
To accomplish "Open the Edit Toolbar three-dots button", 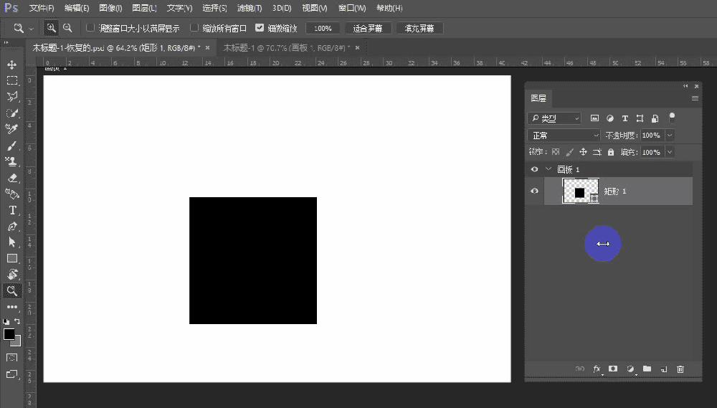I will [12, 307].
